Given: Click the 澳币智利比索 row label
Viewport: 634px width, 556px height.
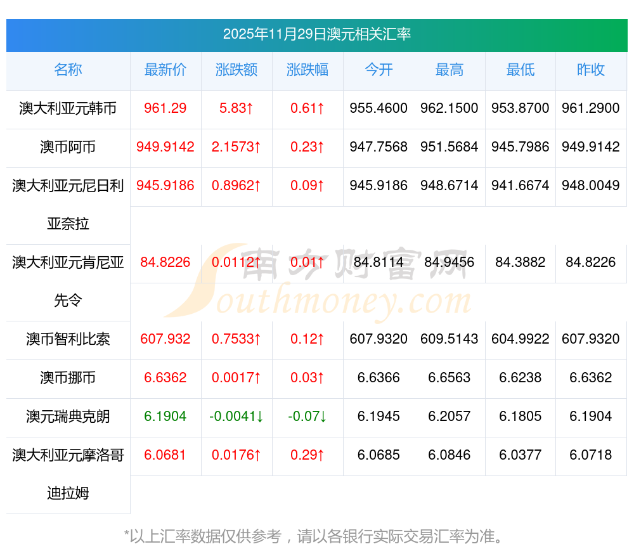Looking at the screenshot, I should [x=68, y=339].
